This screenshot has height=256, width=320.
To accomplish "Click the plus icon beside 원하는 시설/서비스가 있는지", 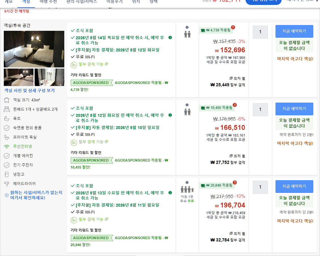I will click(6, 195).
